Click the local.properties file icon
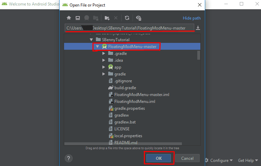The width and height of the screenshot is (261, 166). tap(111, 136)
